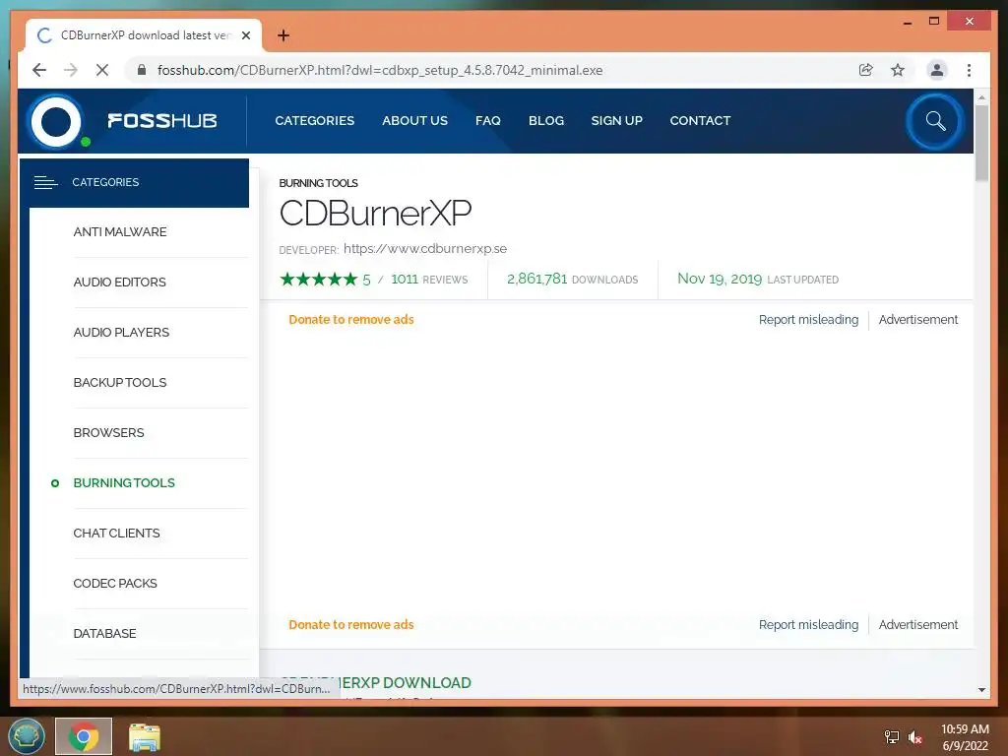Click the CDBurnerXP page heading

click(x=375, y=213)
